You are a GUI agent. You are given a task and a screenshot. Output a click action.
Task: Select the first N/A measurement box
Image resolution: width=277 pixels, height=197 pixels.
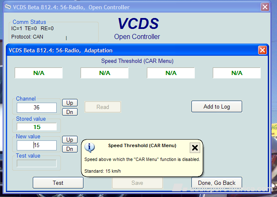point(39,73)
